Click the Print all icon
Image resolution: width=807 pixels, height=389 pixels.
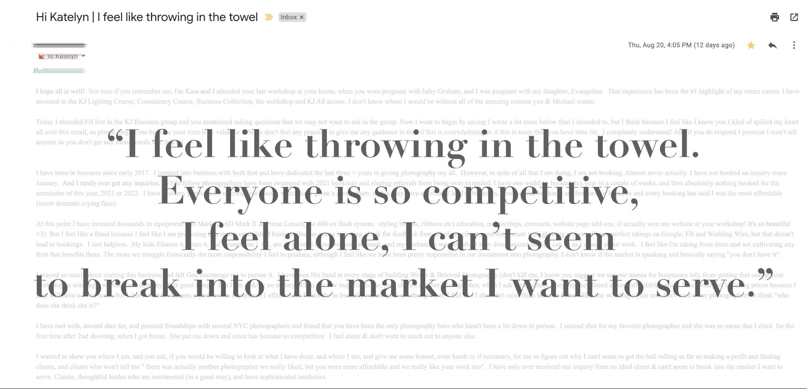coord(774,17)
